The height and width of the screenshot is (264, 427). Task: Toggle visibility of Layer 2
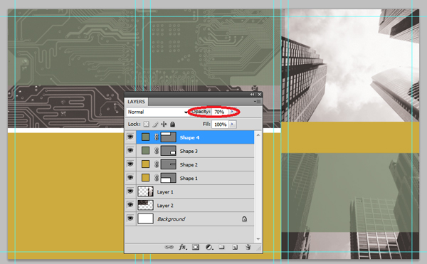[130, 205]
